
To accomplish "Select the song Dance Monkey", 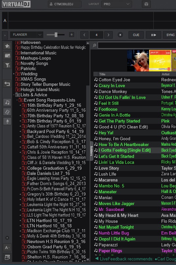I will [x=113, y=91].
